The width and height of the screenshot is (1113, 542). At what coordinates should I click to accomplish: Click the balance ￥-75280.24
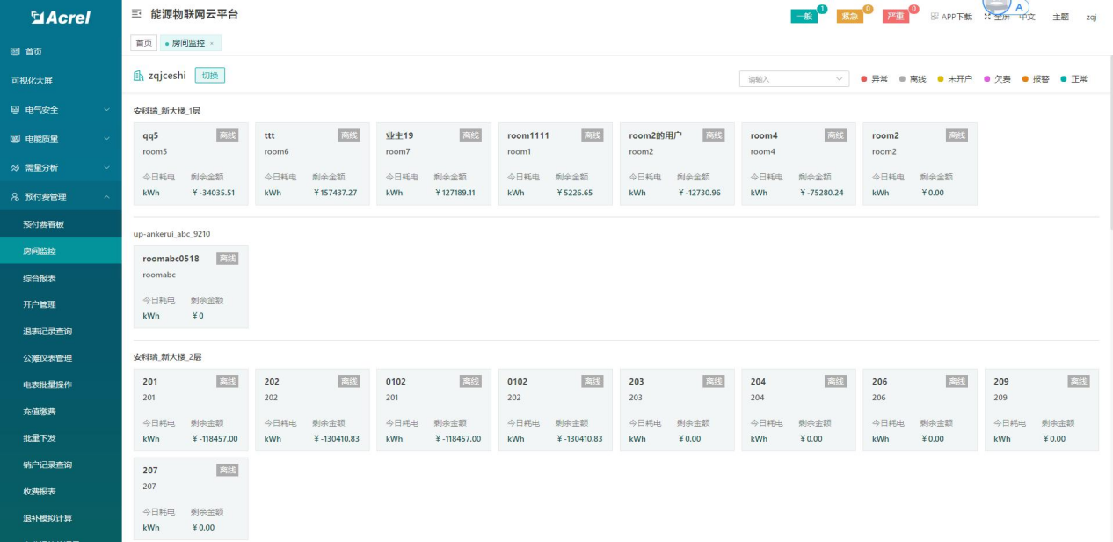(821, 193)
